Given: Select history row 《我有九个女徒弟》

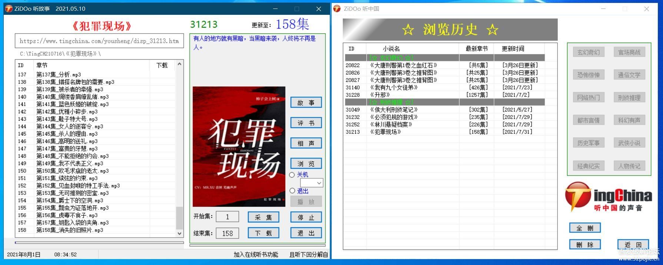Looking at the screenshot, I should click(445, 87).
